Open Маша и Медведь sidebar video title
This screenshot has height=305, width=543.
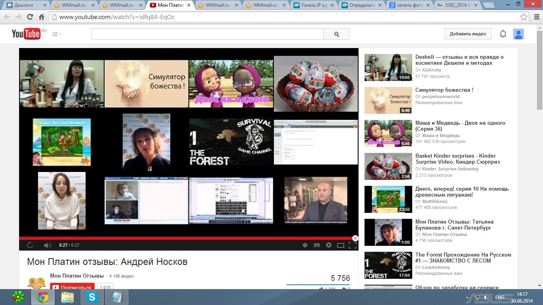pos(460,126)
